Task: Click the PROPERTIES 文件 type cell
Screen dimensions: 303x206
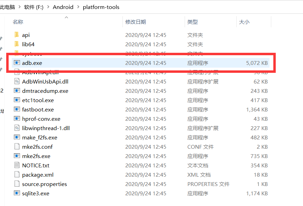Action: (x=208, y=184)
